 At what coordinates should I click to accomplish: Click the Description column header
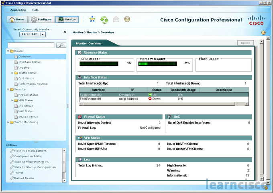click(x=224, y=90)
